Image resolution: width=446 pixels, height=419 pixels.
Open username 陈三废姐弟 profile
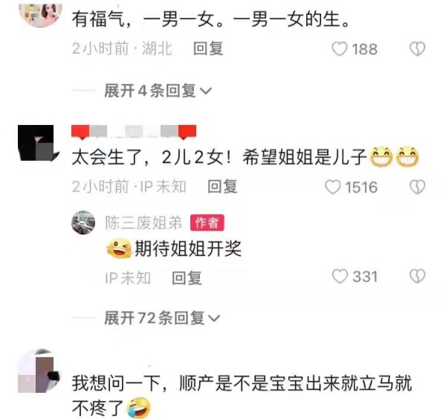[x=143, y=223]
